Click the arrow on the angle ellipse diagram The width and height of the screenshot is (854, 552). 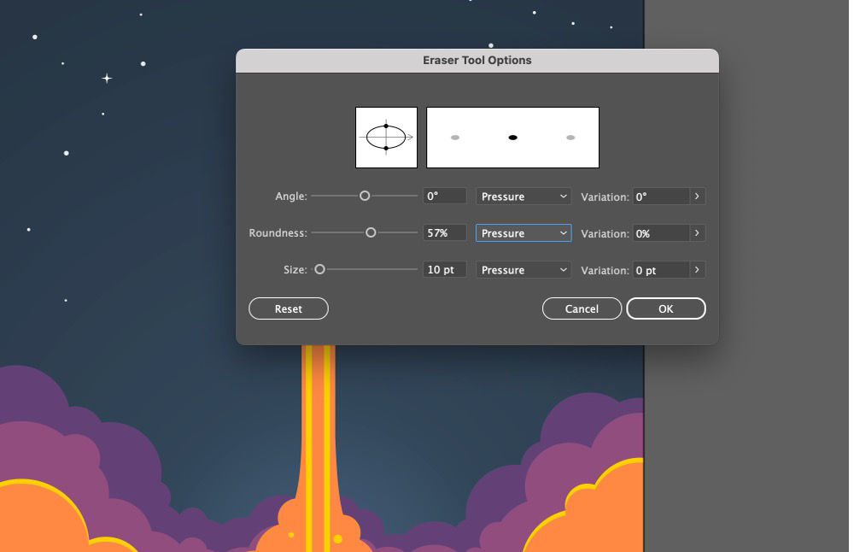coord(410,136)
